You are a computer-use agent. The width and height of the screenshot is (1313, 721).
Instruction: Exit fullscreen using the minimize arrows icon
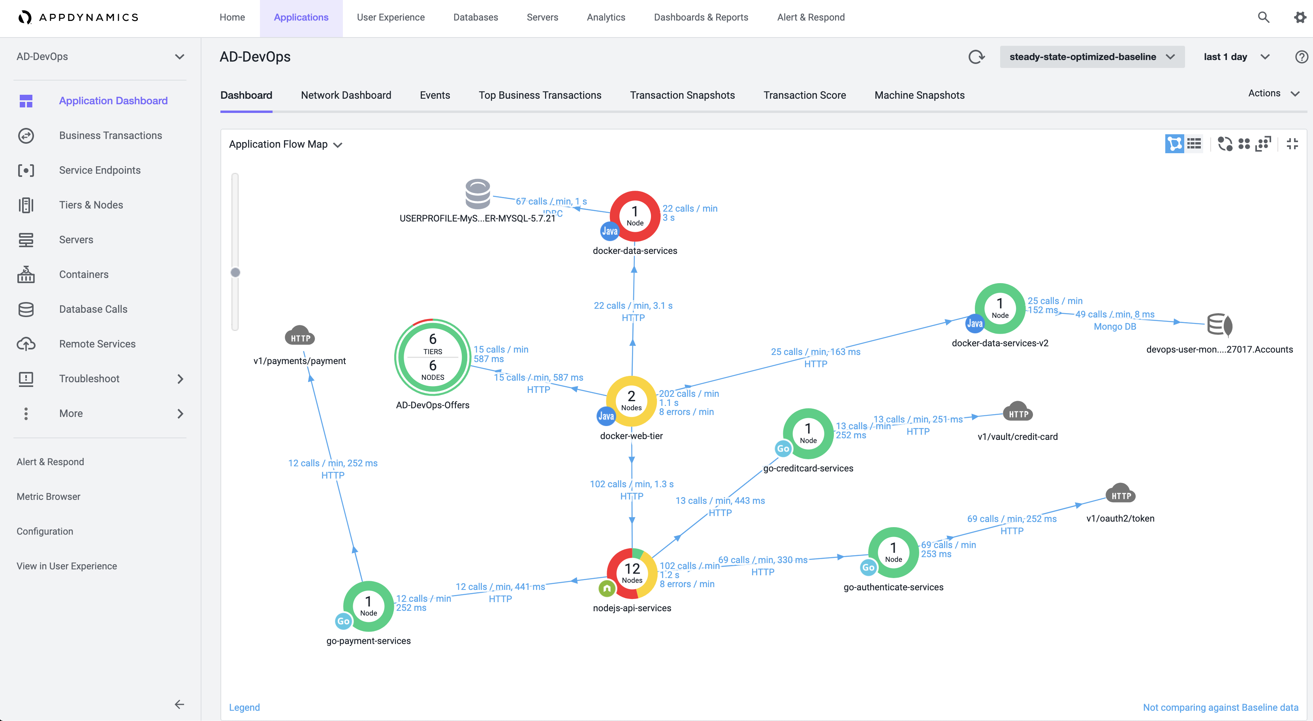coord(1292,144)
